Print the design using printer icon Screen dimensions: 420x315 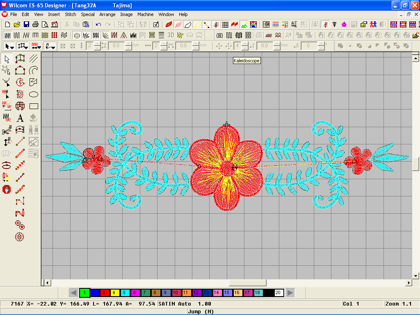click(x=35, y=25)
